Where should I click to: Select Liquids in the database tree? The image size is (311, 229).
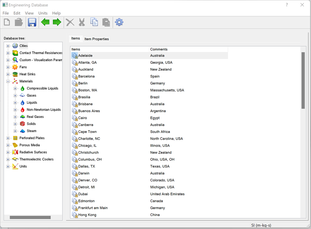pyautogui.click(x=32, y=102)
